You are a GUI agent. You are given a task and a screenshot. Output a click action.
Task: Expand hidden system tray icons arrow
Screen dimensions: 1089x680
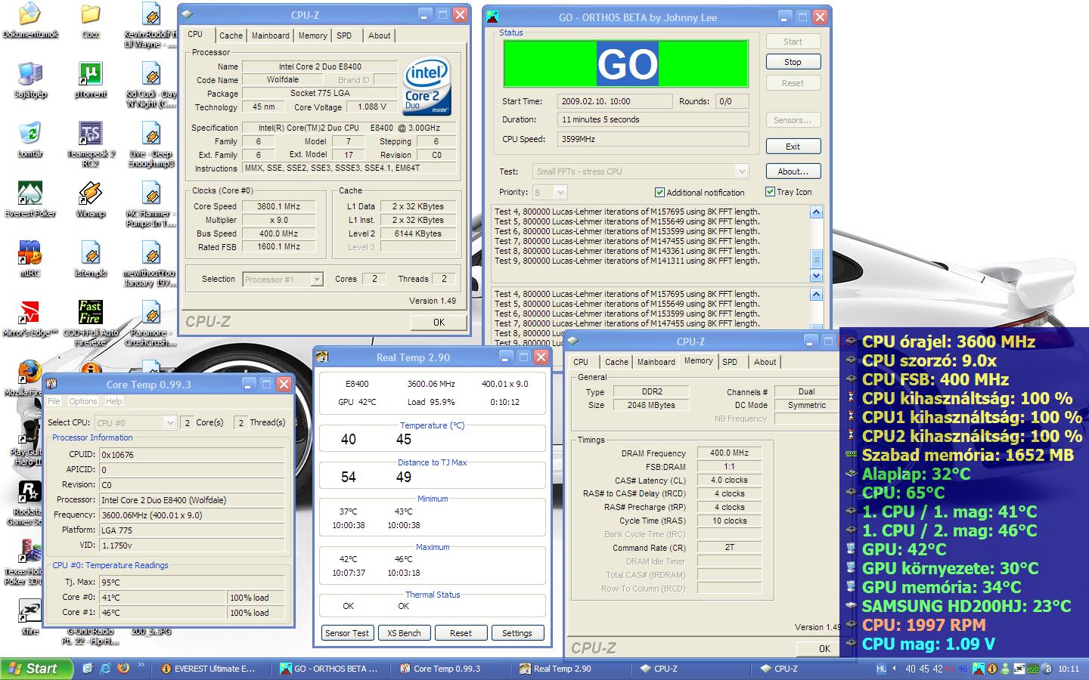click(x=894, y=669)
